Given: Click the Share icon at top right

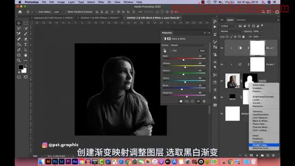Looking at the screenshot, I should (277, 12).
